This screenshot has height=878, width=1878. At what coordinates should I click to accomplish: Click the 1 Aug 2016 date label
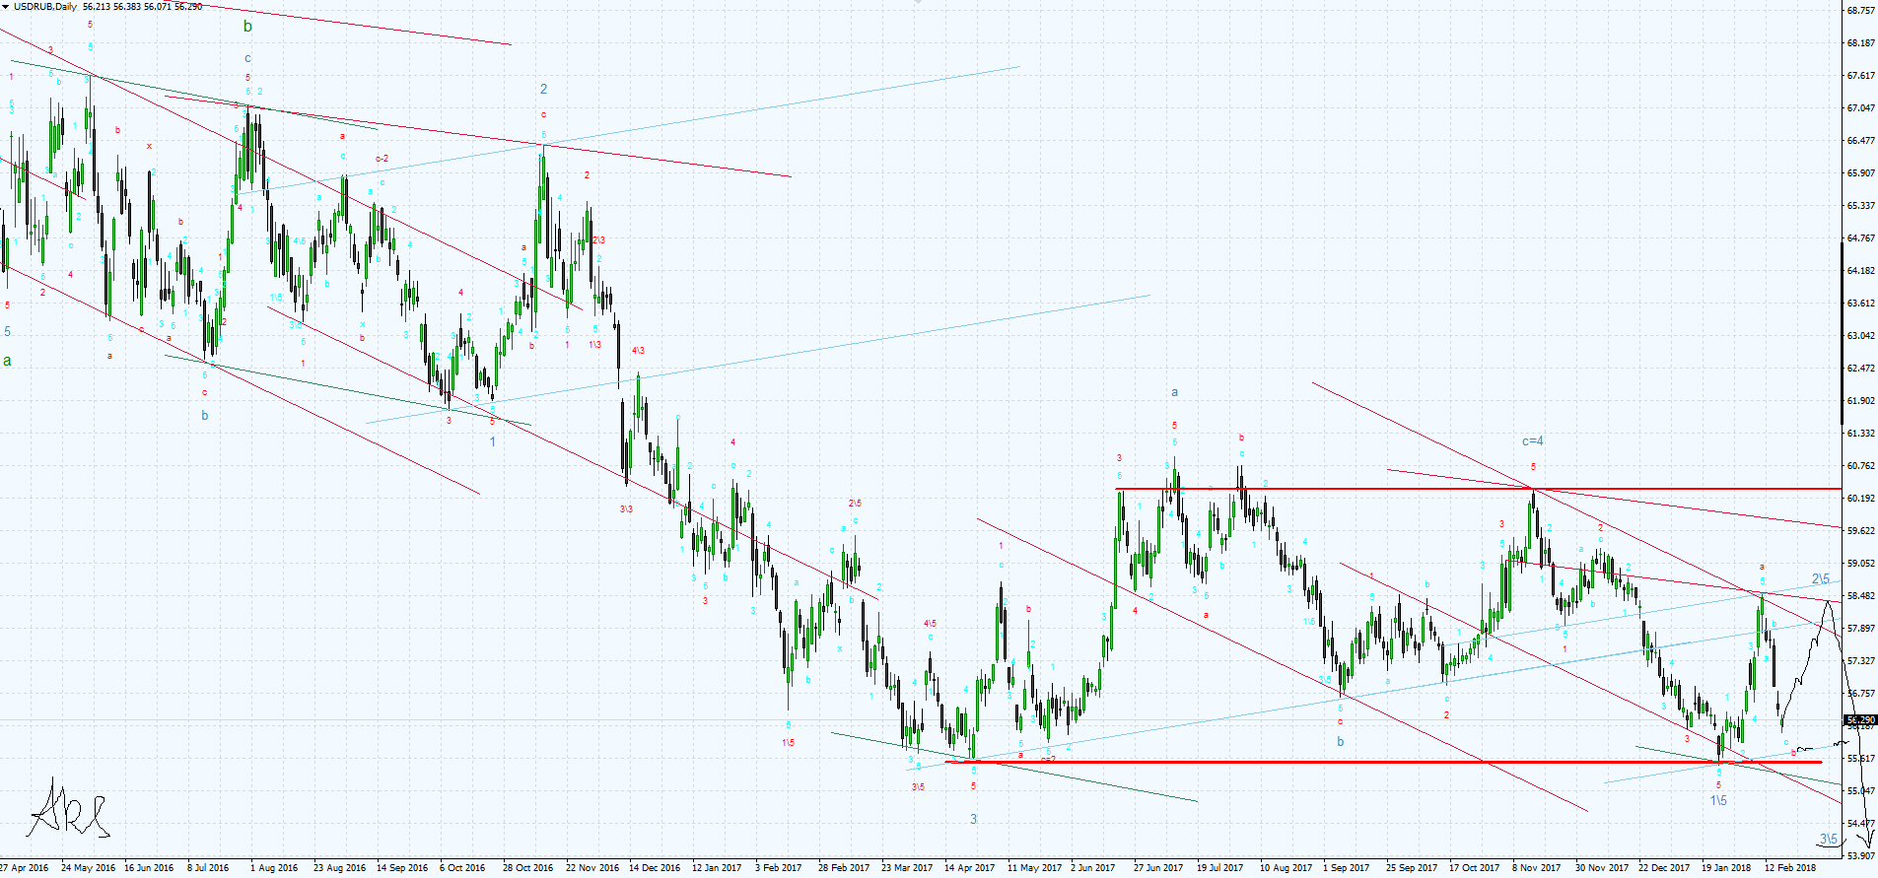[x=274, y=868]
